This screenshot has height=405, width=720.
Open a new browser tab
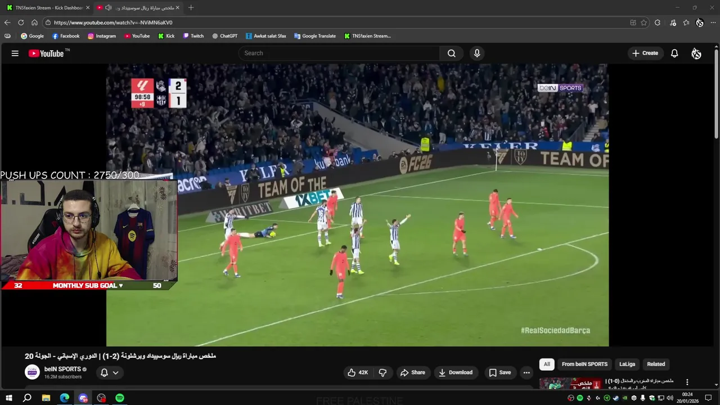point(191,8)
